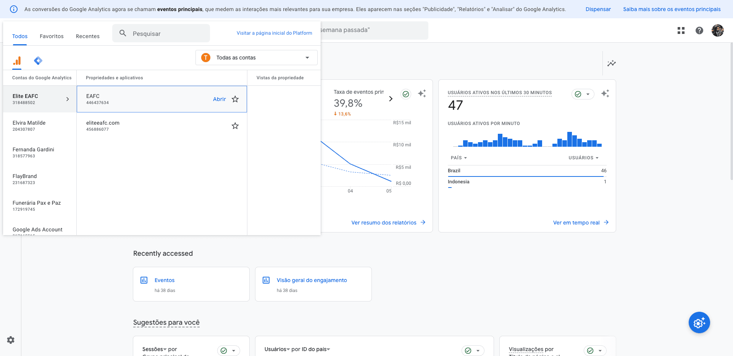The height and width of the screenshot is (356, 733).
Task: Click the Eventos report icon
Action: (x=144, y=280)
